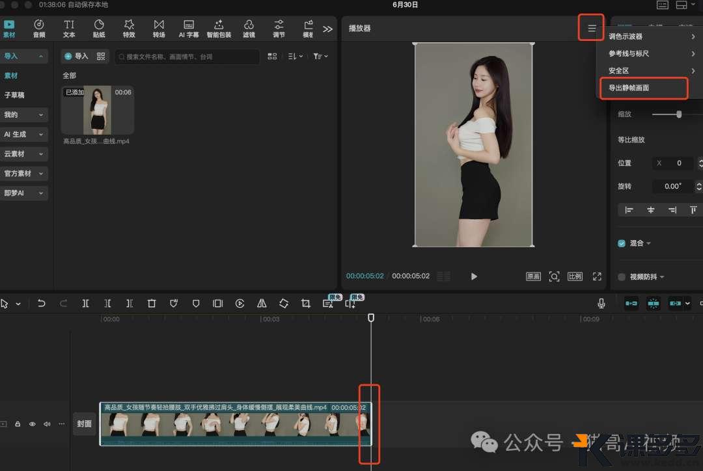The image size is (703, 471).
Task: Open the 智能包装 smart packaging tab
Action: point(219,28)
